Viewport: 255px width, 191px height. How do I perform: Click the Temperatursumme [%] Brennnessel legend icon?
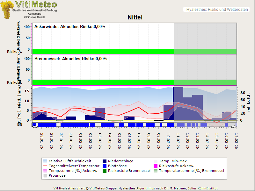click(x=156, y=171)
